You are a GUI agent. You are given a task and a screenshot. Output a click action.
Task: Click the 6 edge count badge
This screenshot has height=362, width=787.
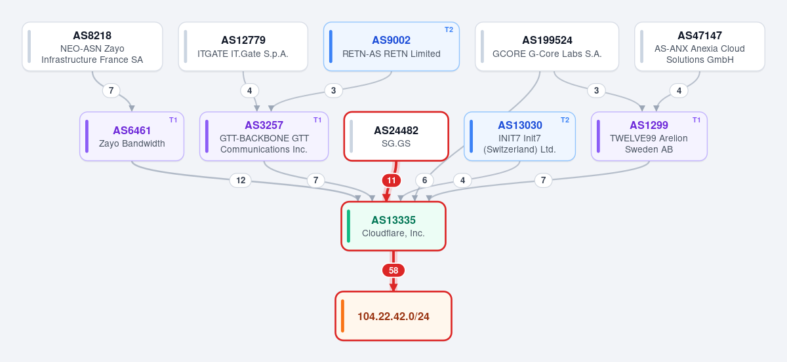coord(424,180)
